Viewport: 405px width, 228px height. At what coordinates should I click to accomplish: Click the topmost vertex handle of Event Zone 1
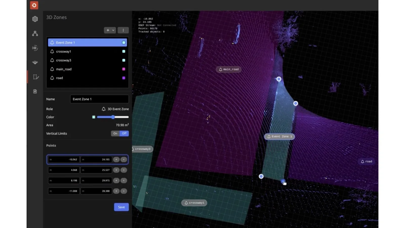[x=279, y=79]
